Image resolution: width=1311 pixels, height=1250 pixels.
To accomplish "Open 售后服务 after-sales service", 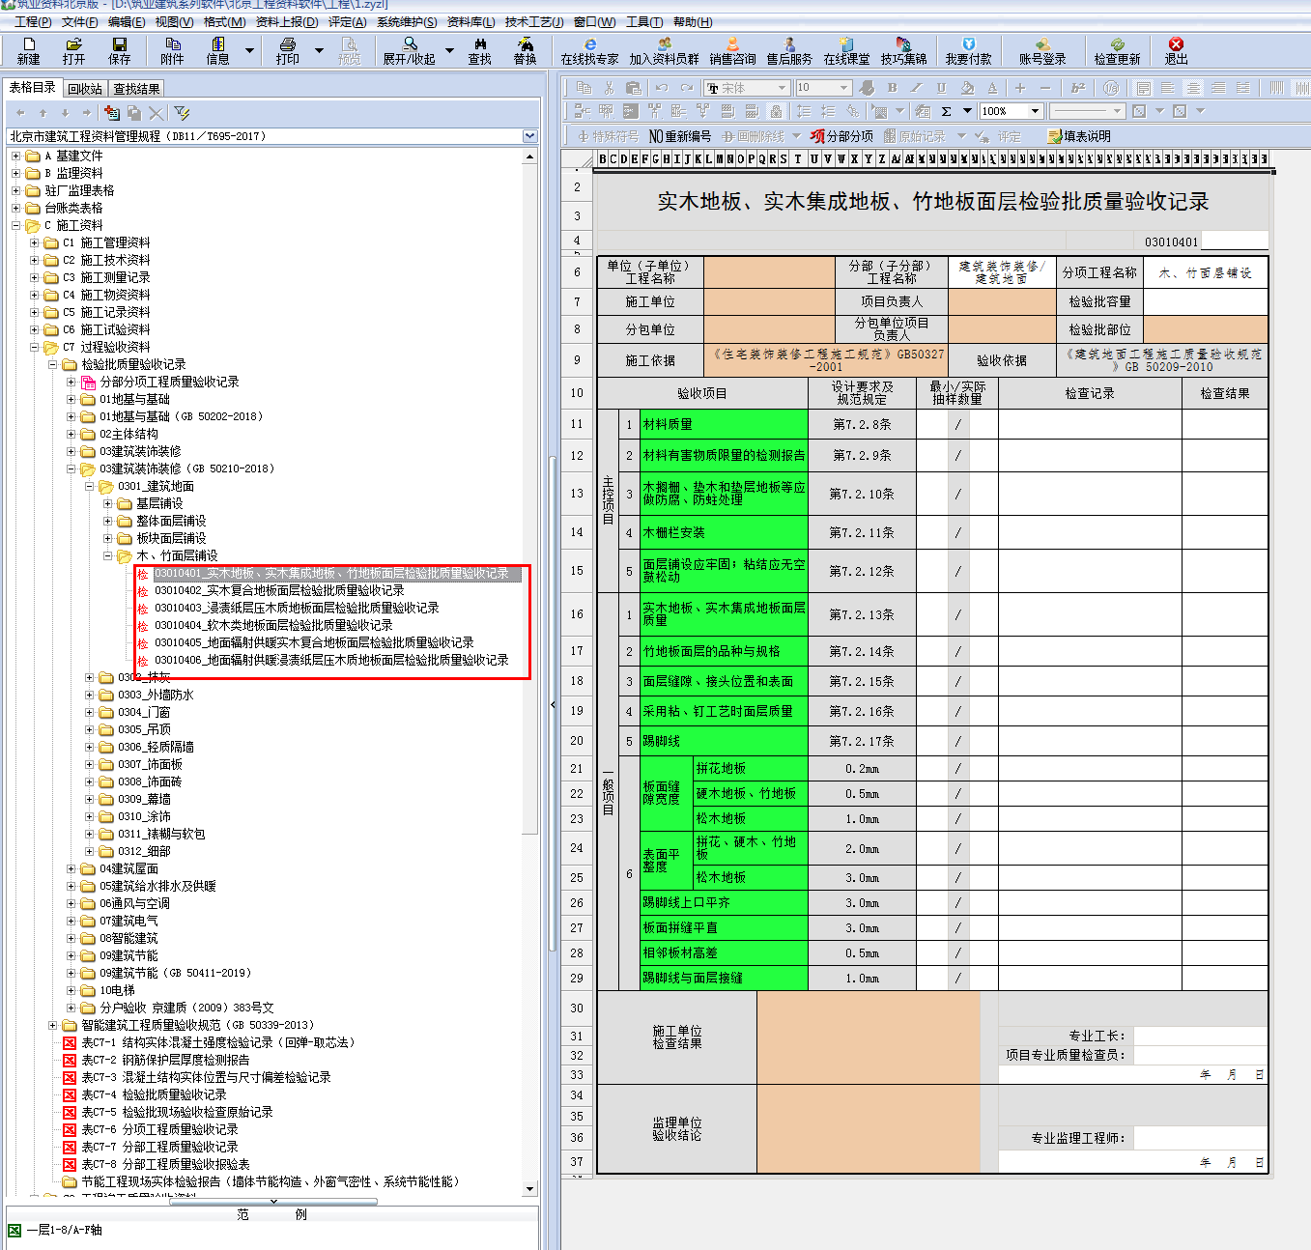I will coord(789,51).
